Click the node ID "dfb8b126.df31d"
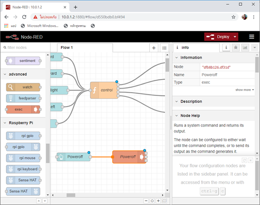 pos(216,67)
